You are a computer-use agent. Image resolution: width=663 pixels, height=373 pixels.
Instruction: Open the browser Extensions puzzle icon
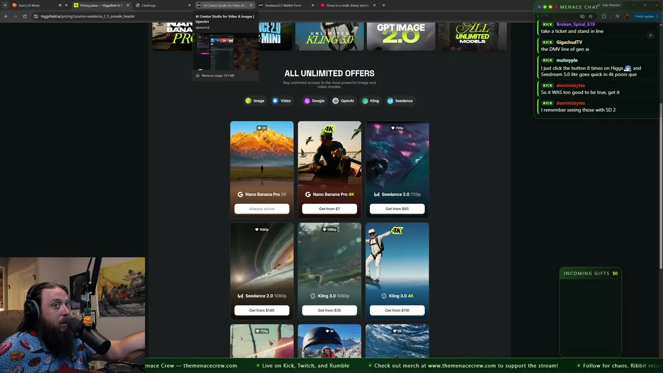click(x=603, y=16)
